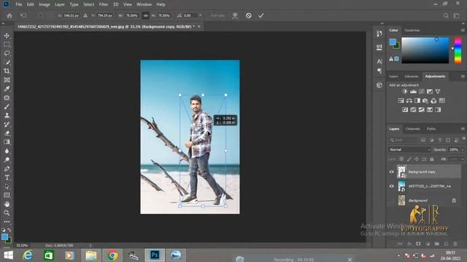The width and height of the screenshot is (467, 262).
Task: Open the Filter menu
Action: pyautogui.click(x=104, y=4)
